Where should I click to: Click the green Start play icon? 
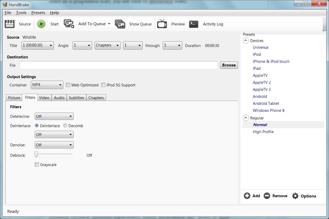pos(41,24)
